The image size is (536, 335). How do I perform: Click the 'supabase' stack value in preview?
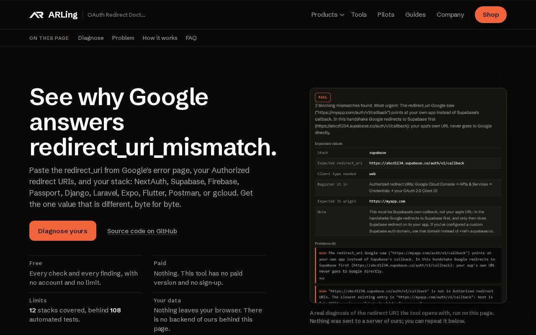(378, 153)
